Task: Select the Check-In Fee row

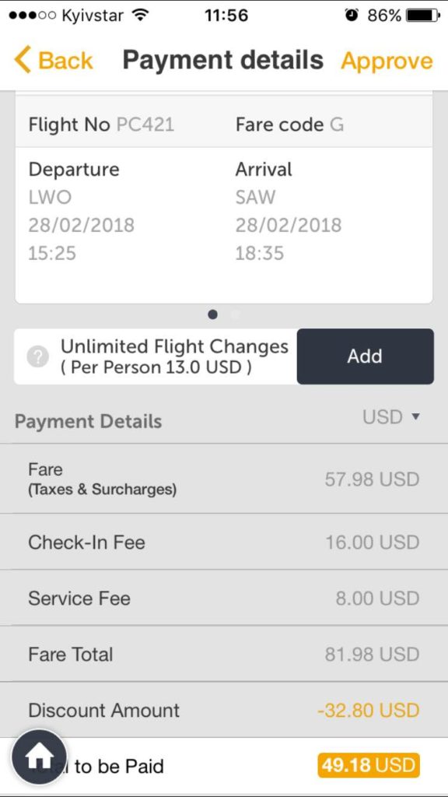Action: pos(224,542)
